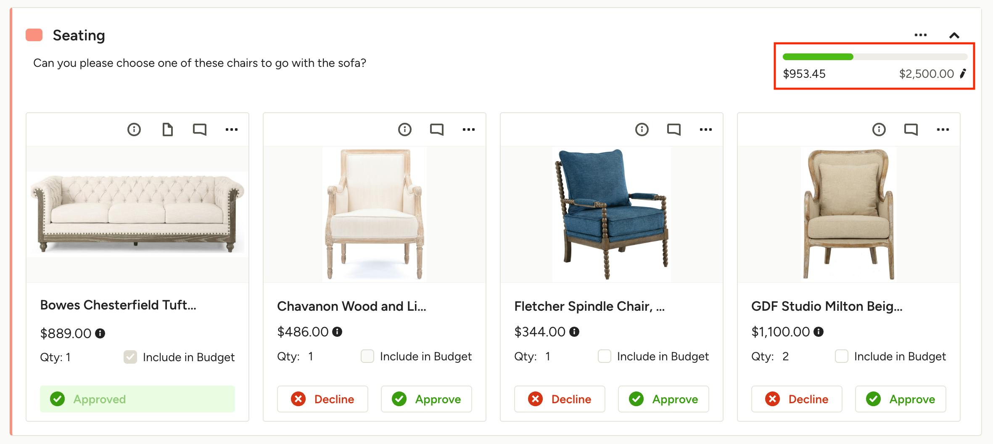The width and height of the screenshot is (993, 444).
Task: Open the document icon on sofa card
Action: pyautogui.click(x=167, y=129)
